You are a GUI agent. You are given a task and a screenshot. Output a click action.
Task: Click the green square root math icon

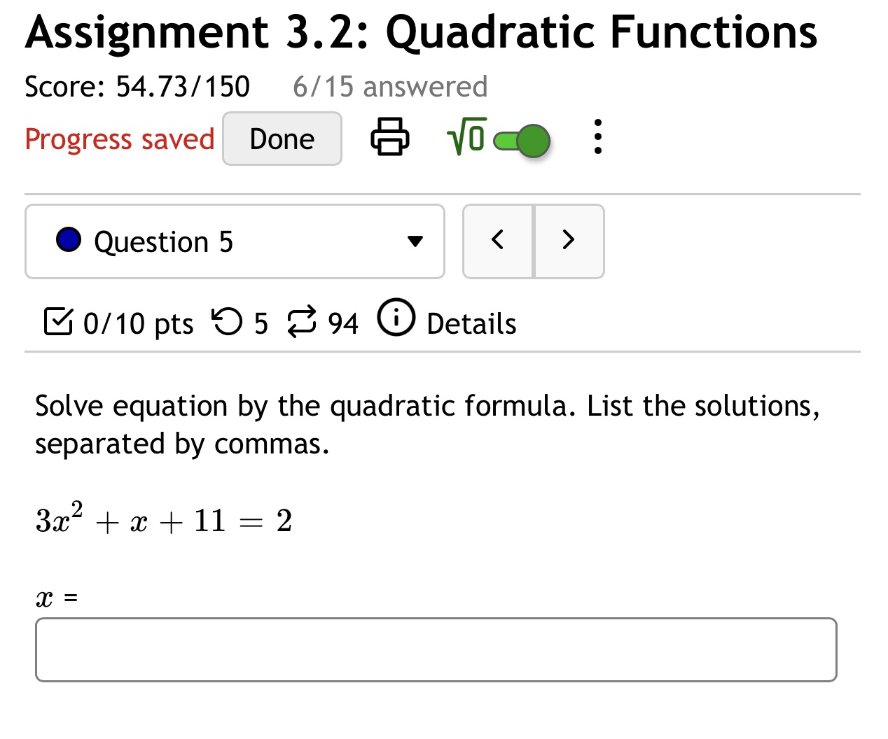click(466, 137)
